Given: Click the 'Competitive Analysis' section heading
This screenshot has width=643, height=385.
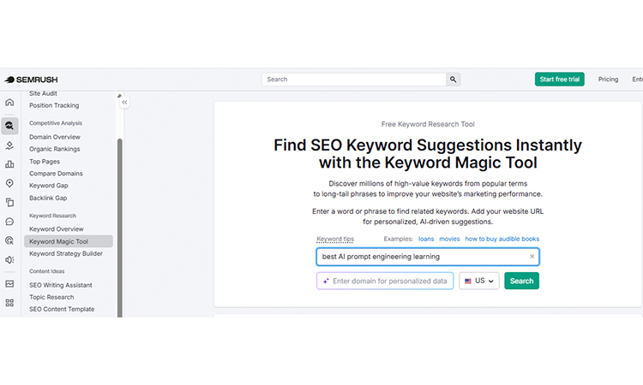Looking at the screenshot, I should [x=56, y=123].
